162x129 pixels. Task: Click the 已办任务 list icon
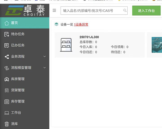pos(6,45)
